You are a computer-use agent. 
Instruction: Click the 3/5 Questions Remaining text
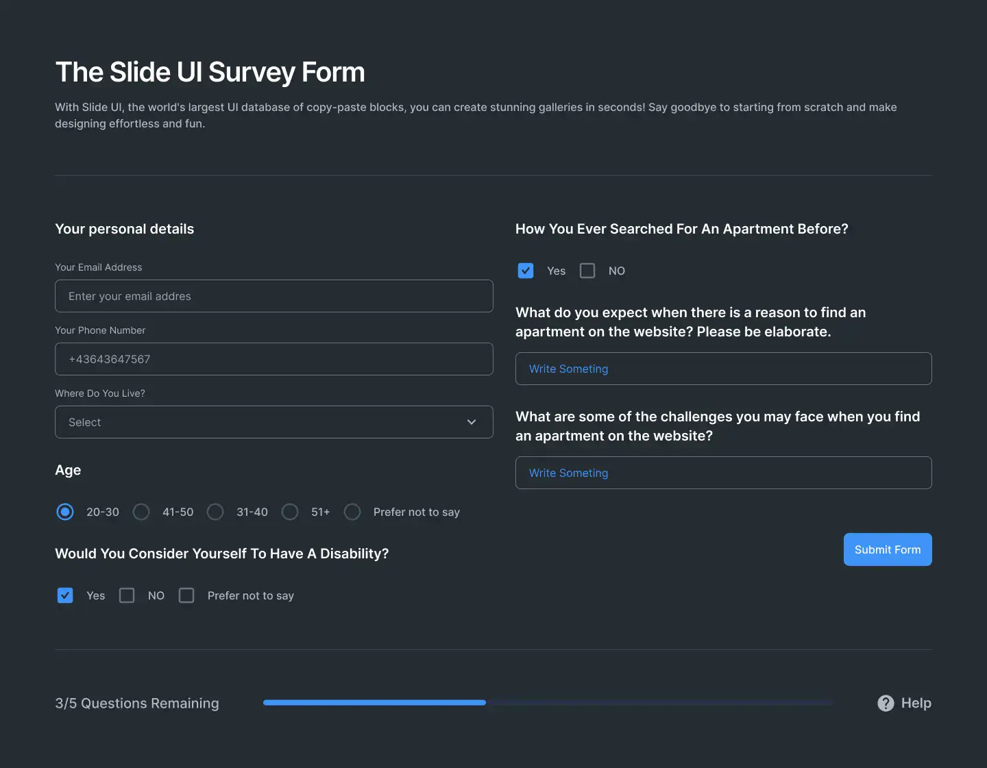pyautogui.click(x=137, y=704)
